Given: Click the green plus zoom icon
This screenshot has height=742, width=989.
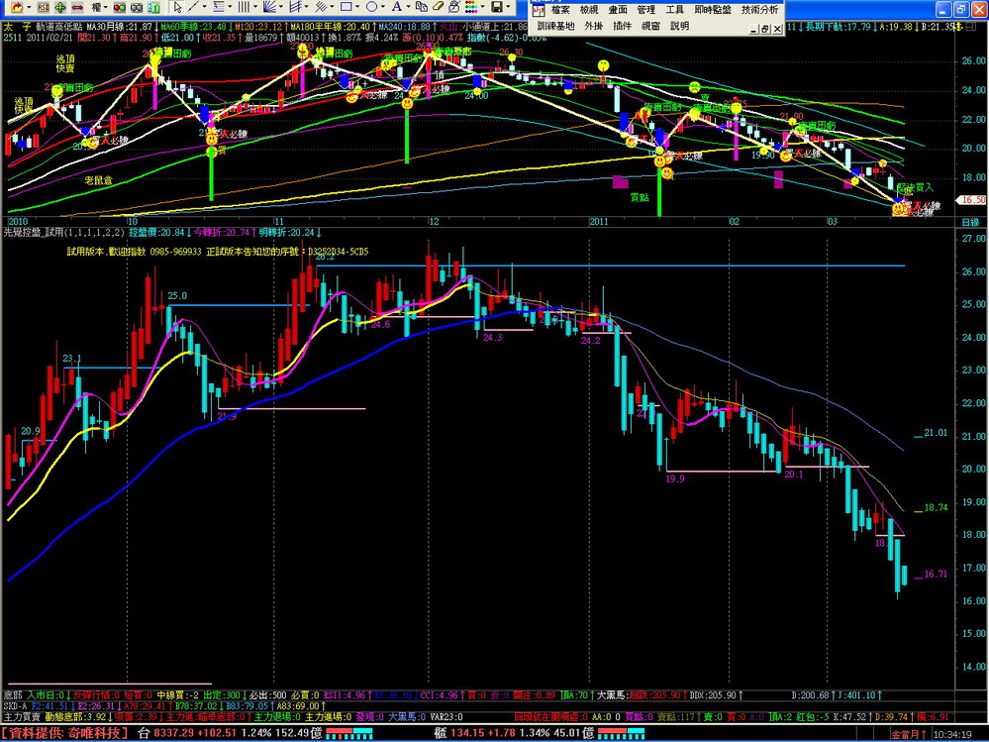Looking at the screenshot, I should pos(60,7).
